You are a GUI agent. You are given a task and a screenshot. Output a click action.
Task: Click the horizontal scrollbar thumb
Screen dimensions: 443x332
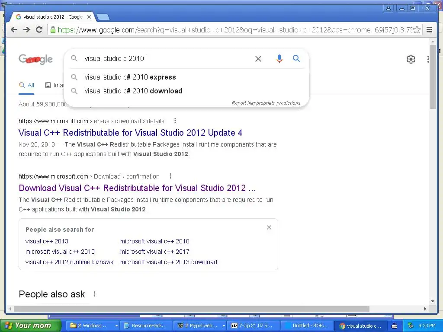coord(192,309)
